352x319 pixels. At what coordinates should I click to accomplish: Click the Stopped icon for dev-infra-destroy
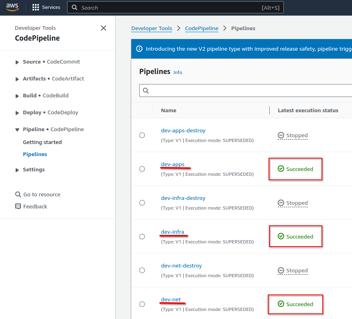(x=281, y=203)
